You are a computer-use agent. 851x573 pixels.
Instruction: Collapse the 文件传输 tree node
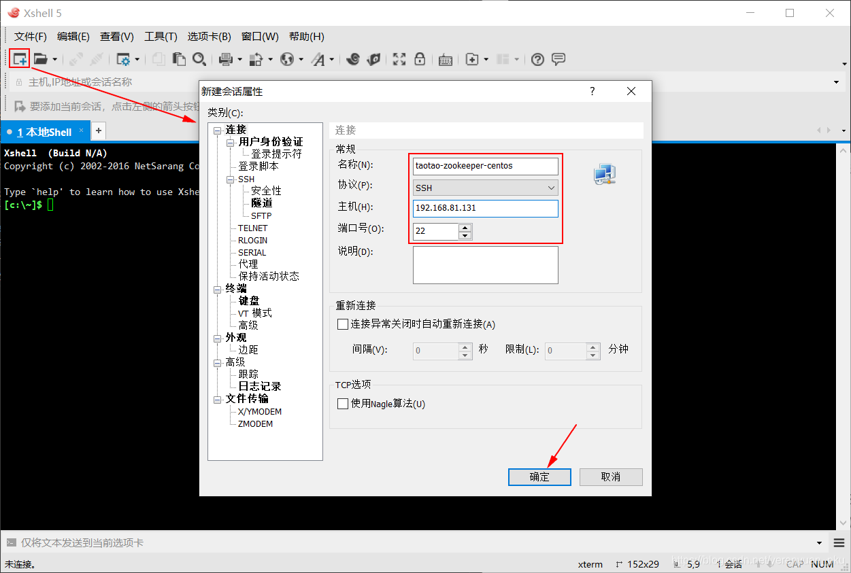[217, 399]
